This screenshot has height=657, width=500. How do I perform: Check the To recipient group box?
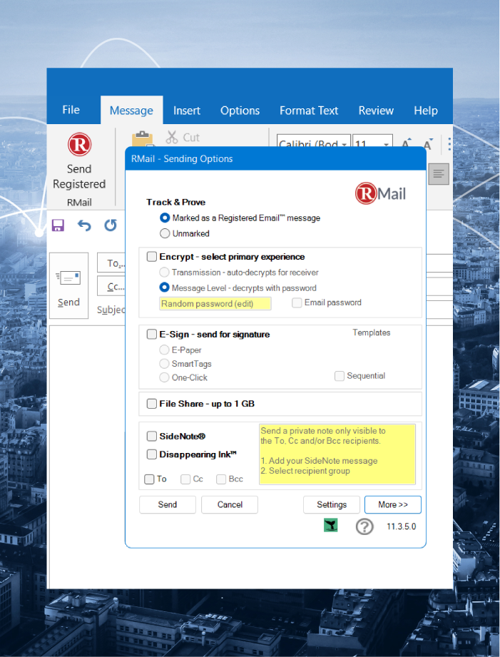(149, 479)
